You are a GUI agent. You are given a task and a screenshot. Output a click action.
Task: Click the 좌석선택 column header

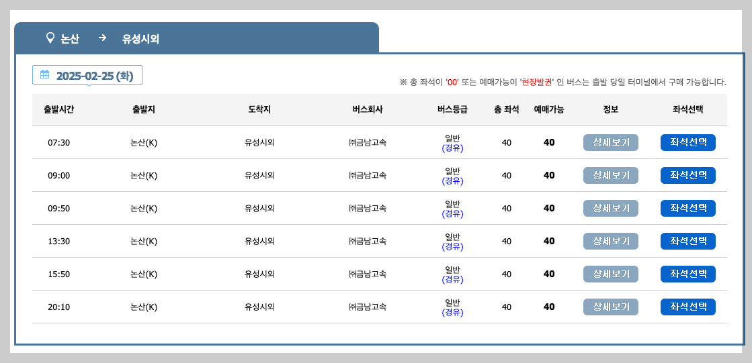tap(687, 109)
